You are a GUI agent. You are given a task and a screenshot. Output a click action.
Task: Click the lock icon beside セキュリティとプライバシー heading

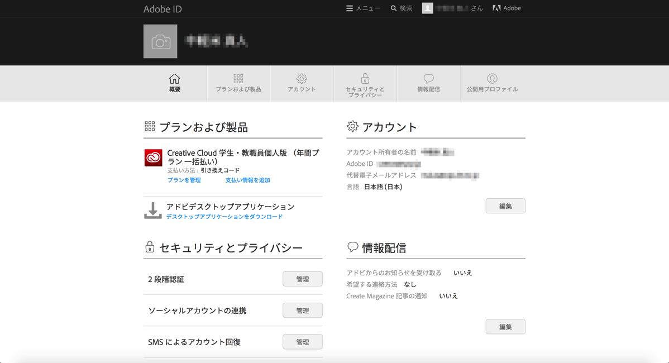[150, 246]
